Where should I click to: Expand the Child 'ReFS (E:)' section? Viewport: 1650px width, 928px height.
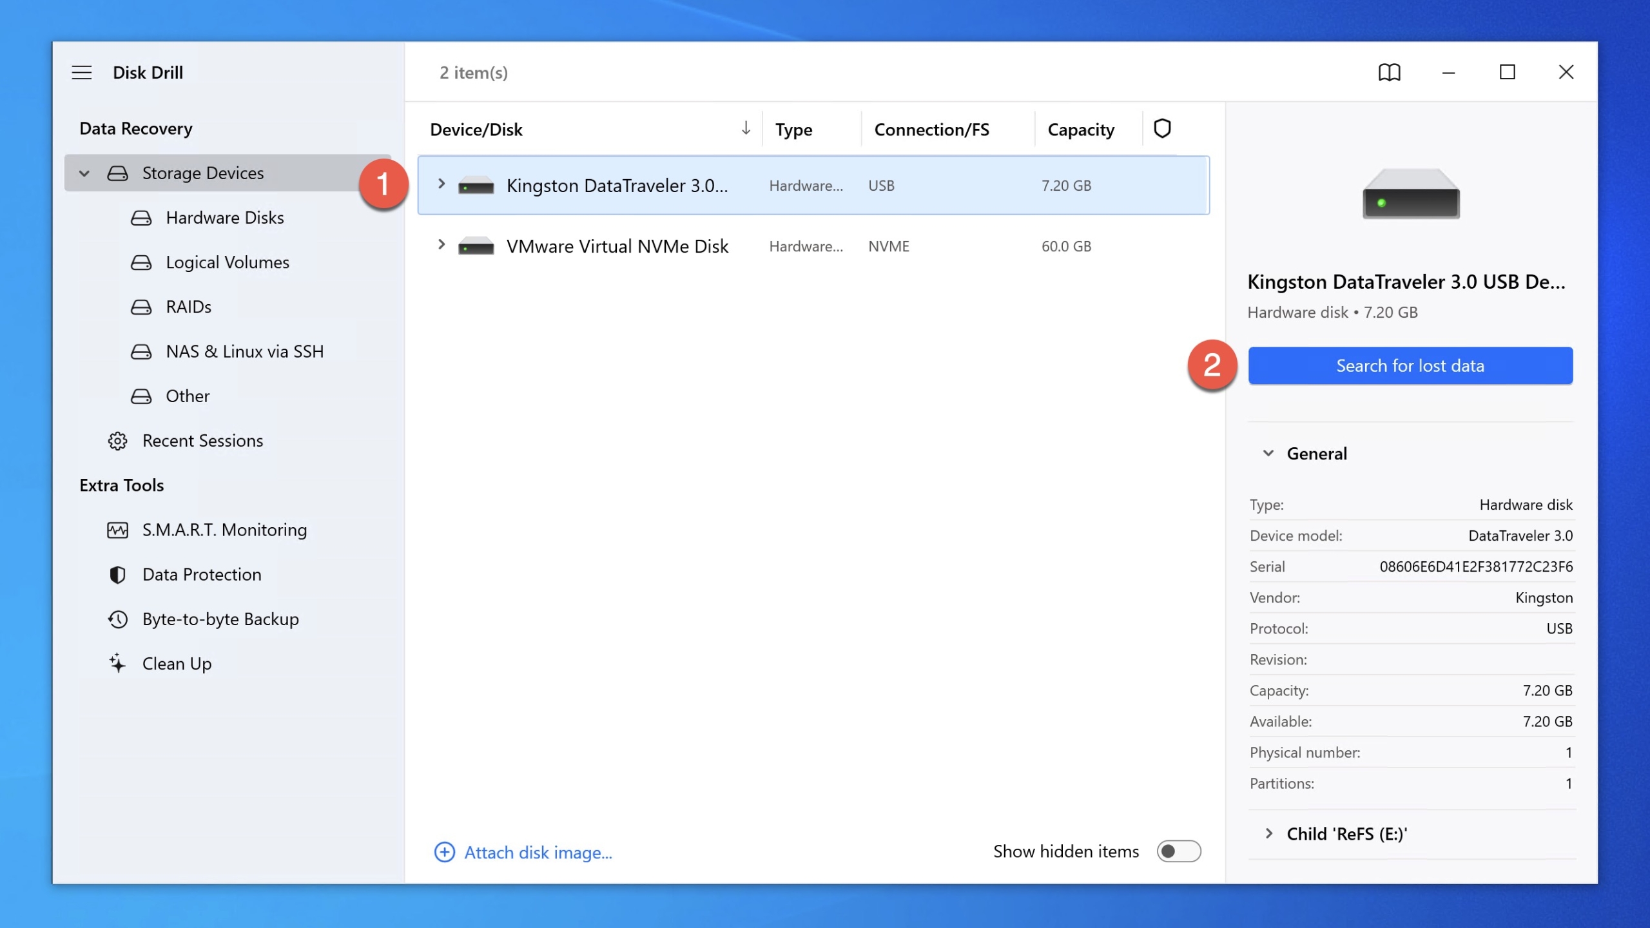pos(1268,833)
